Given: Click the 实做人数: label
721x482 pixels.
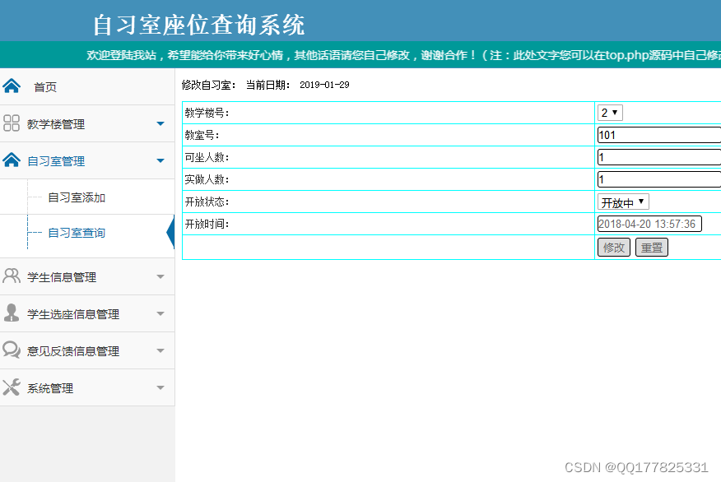Looking at the screenshot, I should coord(207,179).
